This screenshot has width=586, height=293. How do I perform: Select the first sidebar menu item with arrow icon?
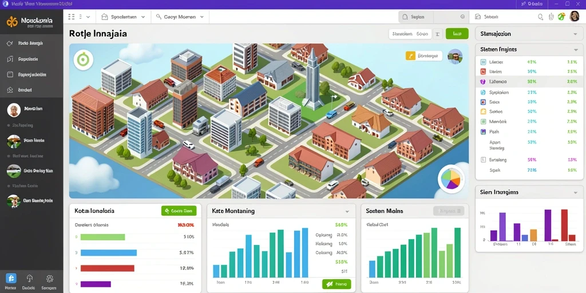(x=32, y=43)
